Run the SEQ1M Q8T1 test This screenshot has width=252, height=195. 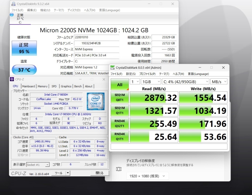[120, 98]
